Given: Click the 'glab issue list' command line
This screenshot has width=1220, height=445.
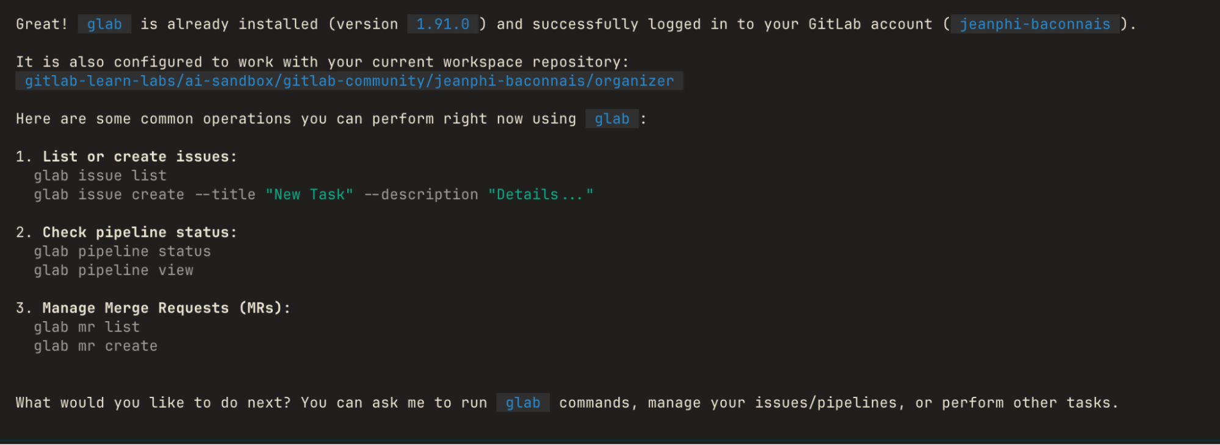Looking at the screenshot, I should coord(100,176).
